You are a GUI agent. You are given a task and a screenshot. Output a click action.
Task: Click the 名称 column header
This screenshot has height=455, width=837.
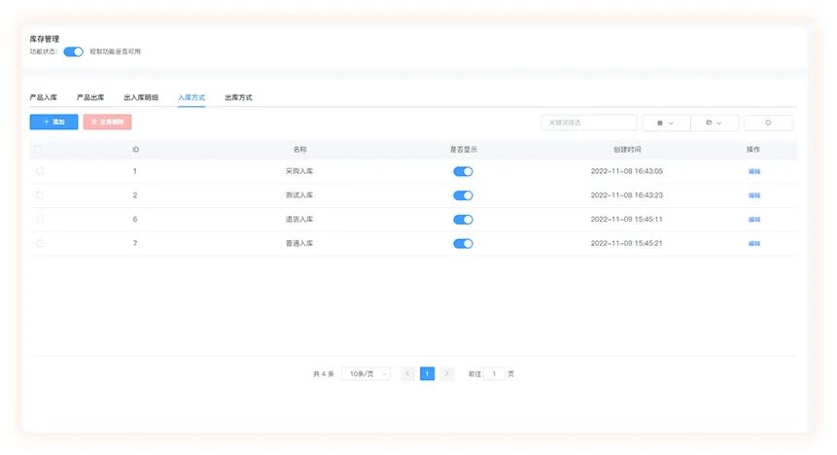(x=300, y=150)
